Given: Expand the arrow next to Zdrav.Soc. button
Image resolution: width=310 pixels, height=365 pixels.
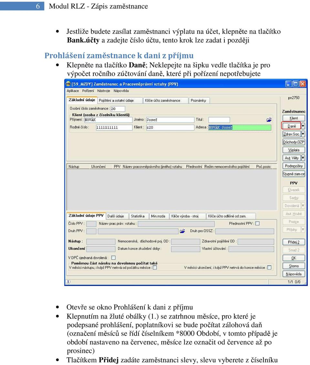Looking at the screenshot, I should coord(303,134).
